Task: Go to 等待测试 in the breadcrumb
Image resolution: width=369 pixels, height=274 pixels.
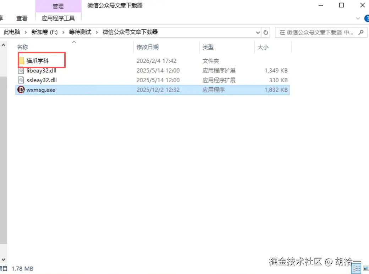Action: click(80, 32)
